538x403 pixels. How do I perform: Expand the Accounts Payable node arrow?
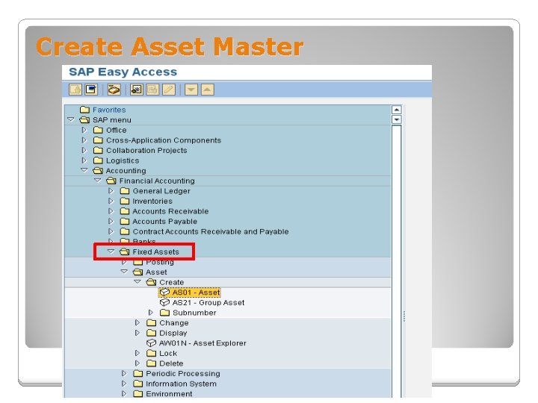111,222
